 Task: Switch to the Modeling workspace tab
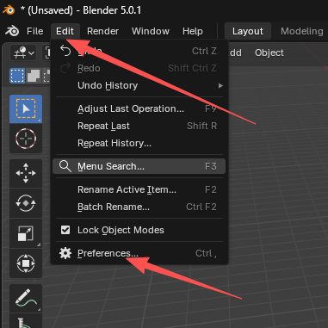301,31
